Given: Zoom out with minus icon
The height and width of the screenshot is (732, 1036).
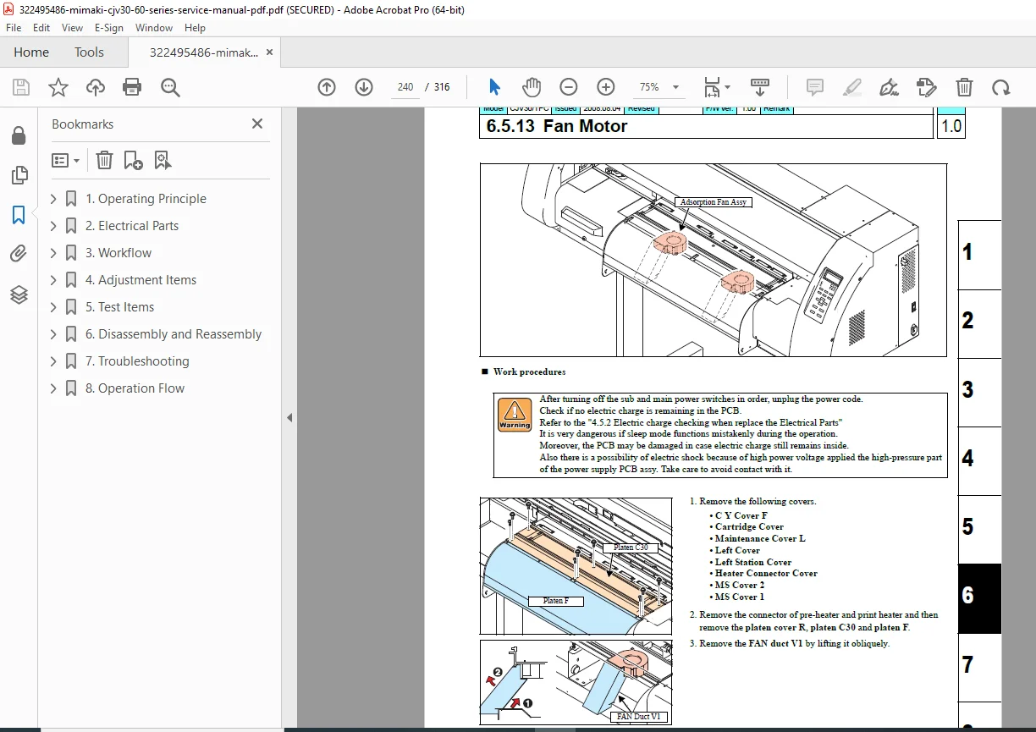Looking at the screenshot, I should (569, 87).
